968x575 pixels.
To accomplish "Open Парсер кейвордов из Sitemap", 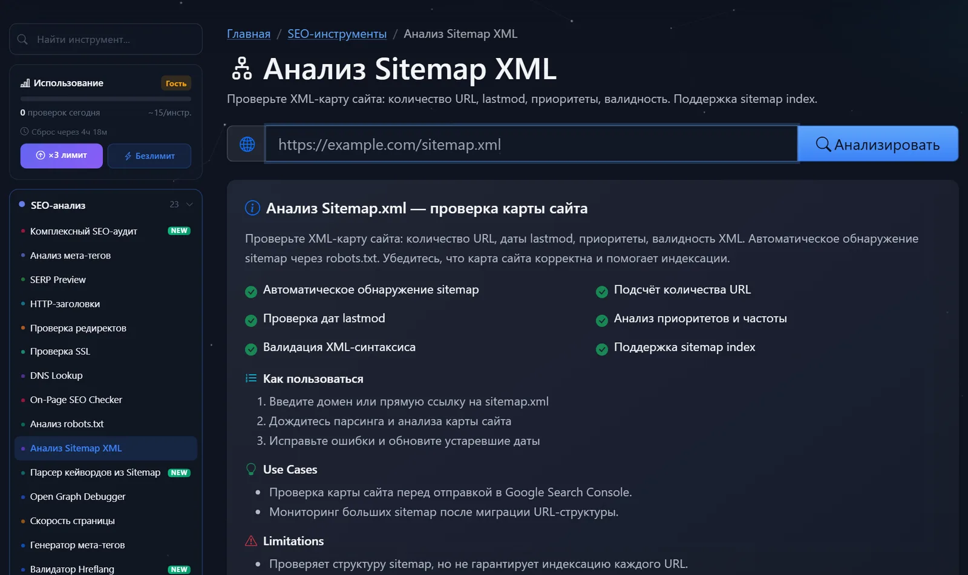I will click(x=106, y=472).
